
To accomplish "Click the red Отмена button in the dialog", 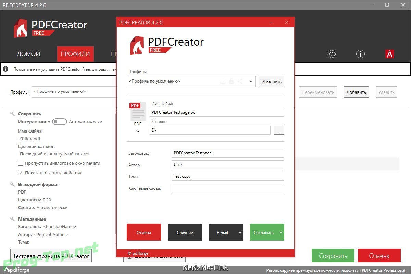I will click(x=144, y=232).
